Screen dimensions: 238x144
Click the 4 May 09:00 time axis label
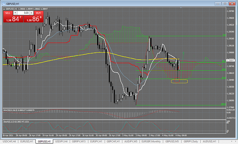pyautogui.click(x=181, y=135)
